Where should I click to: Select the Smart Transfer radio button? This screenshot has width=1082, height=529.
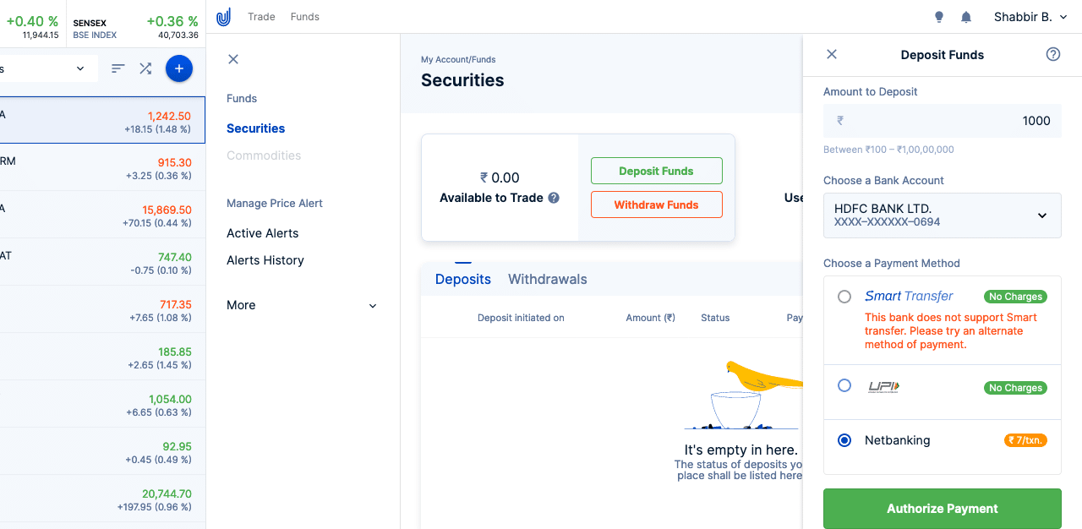(x=844, y=297)
